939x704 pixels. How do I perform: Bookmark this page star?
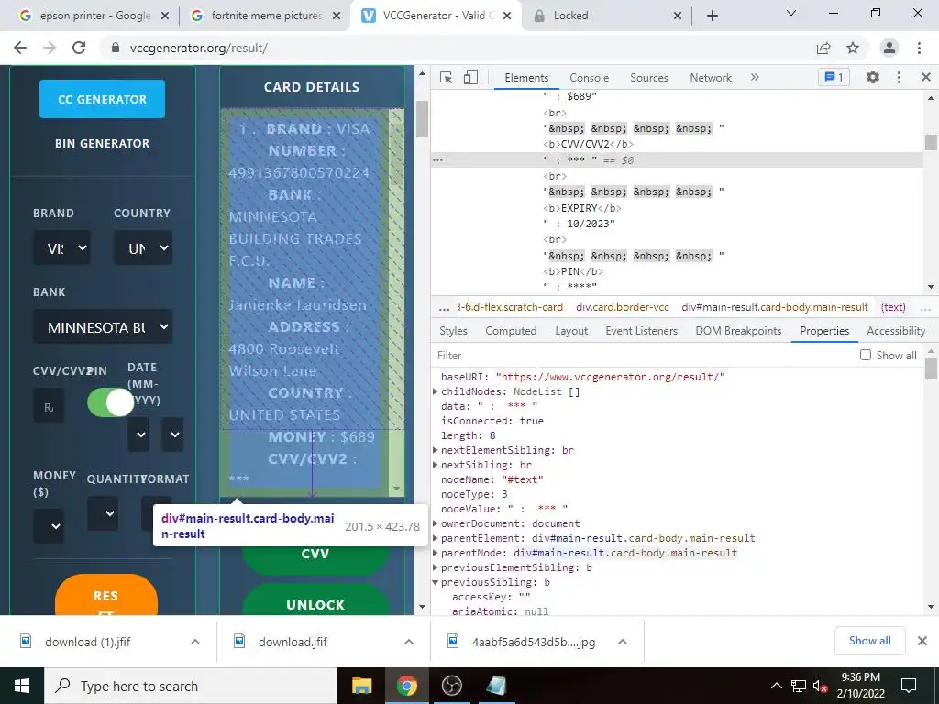(853, 48)
